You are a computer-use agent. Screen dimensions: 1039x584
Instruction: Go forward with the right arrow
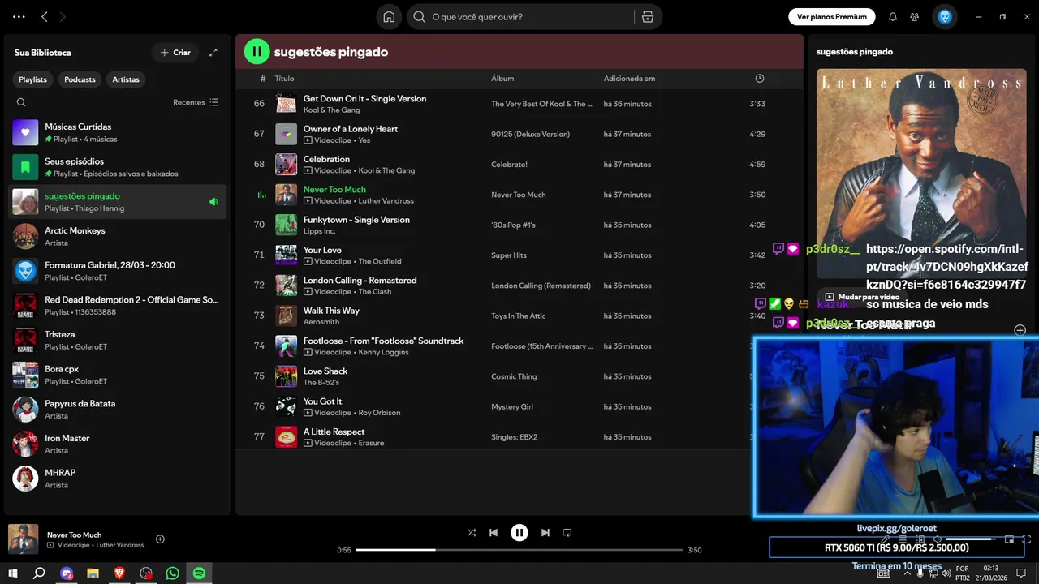click(63, 16)
